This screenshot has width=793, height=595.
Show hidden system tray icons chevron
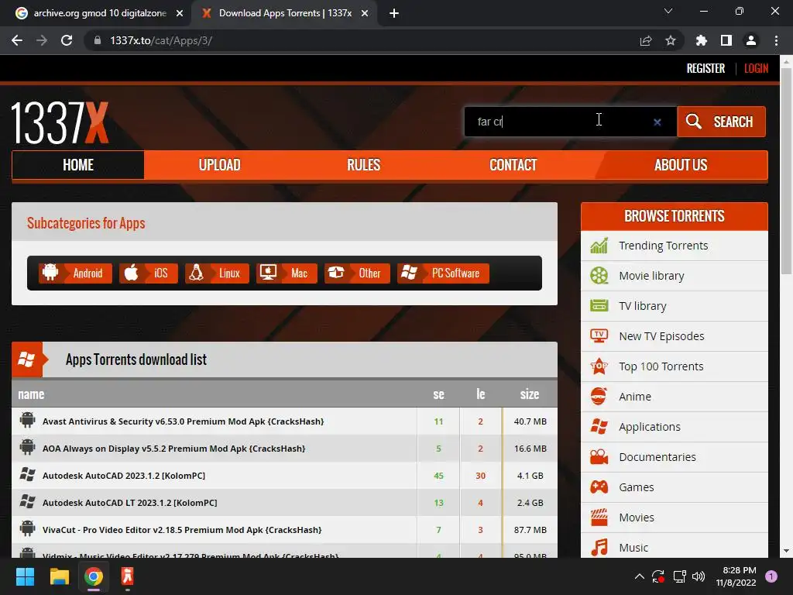click(x=639, y=576)
